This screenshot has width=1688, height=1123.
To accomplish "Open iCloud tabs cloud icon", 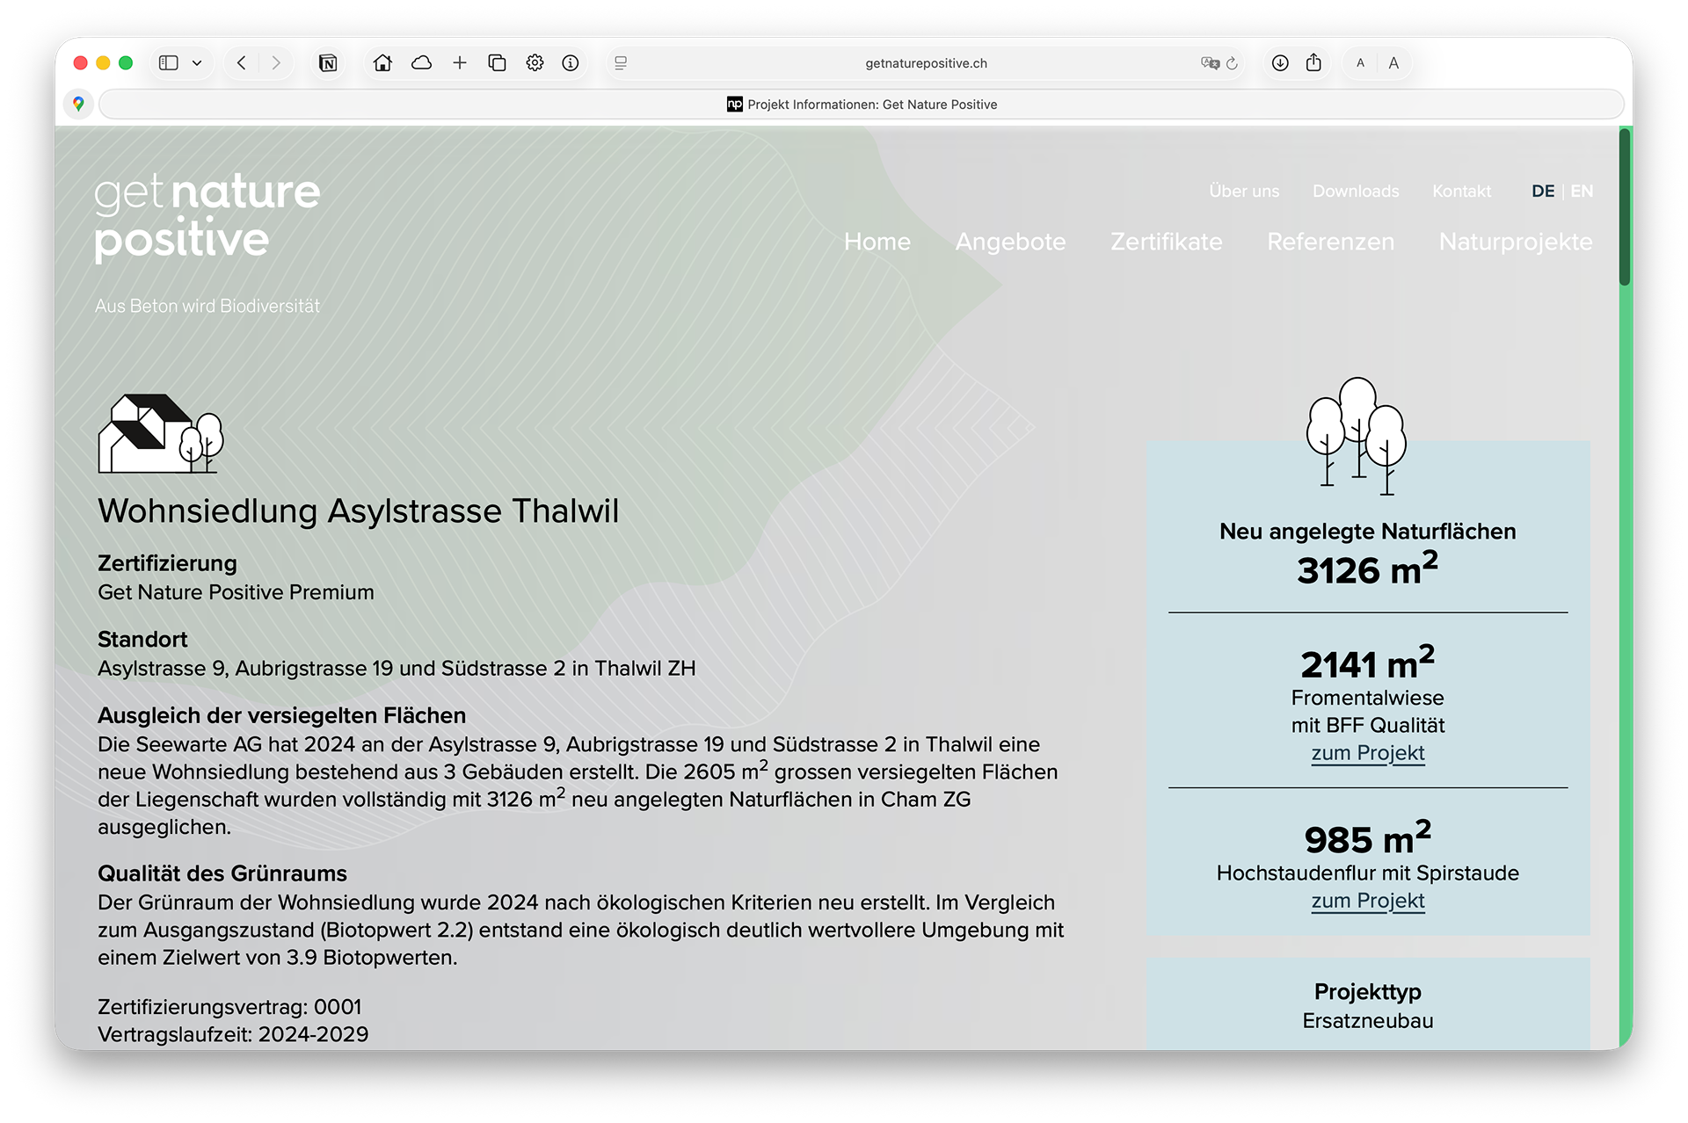I will point(422,62).
